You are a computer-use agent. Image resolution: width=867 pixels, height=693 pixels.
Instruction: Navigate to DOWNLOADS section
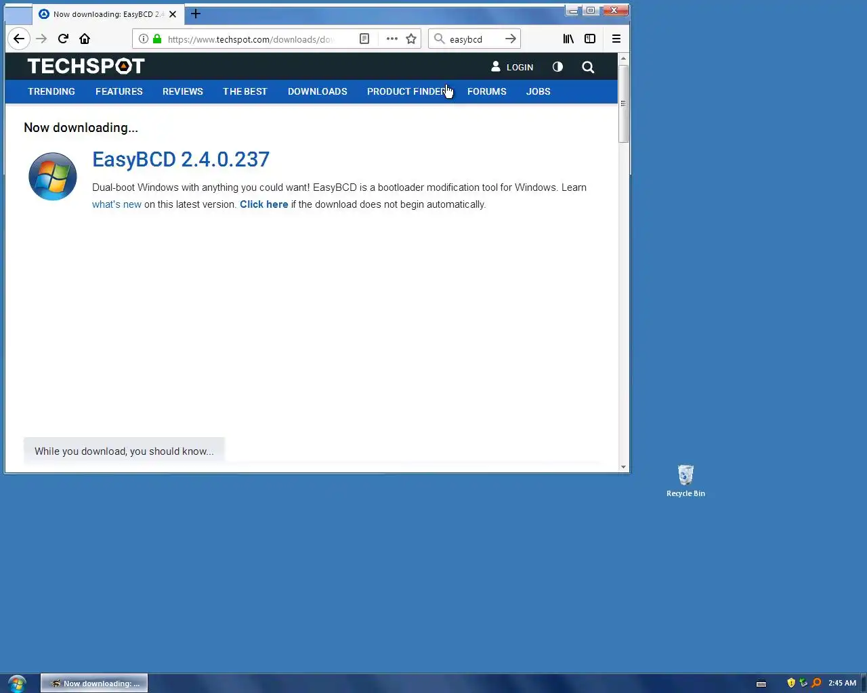click(x=318, y=91)
